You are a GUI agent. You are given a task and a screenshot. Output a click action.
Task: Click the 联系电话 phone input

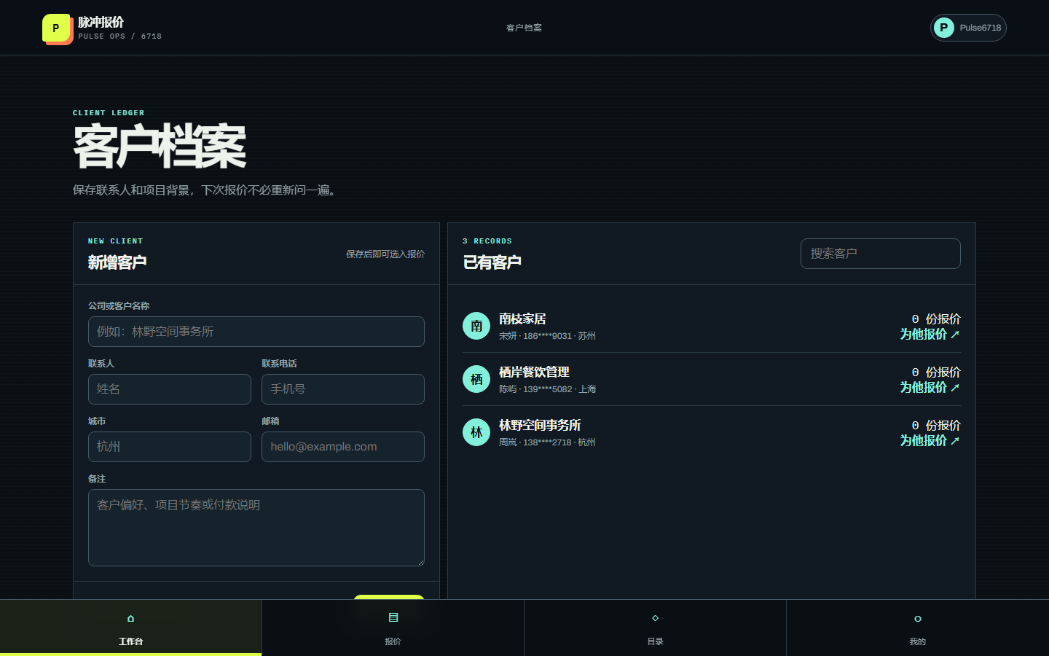[343, 389]
